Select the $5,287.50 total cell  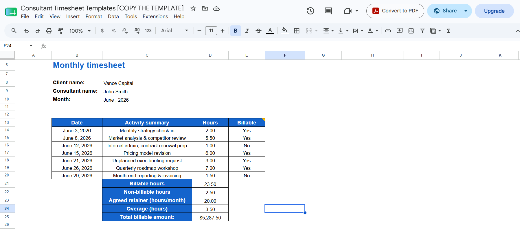coord(210,217)
